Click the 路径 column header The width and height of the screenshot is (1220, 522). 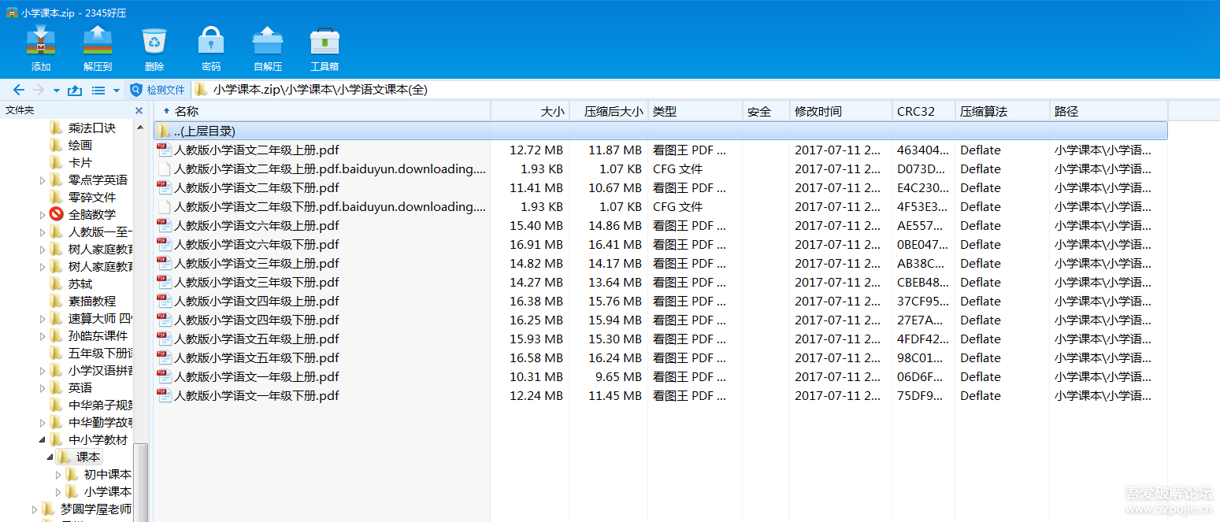1109,111
